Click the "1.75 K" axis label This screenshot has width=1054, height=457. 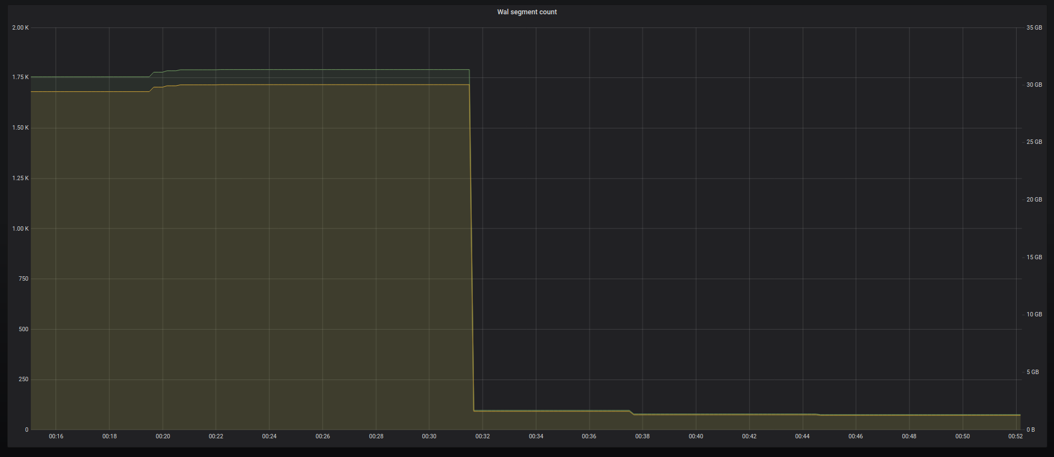20,77
